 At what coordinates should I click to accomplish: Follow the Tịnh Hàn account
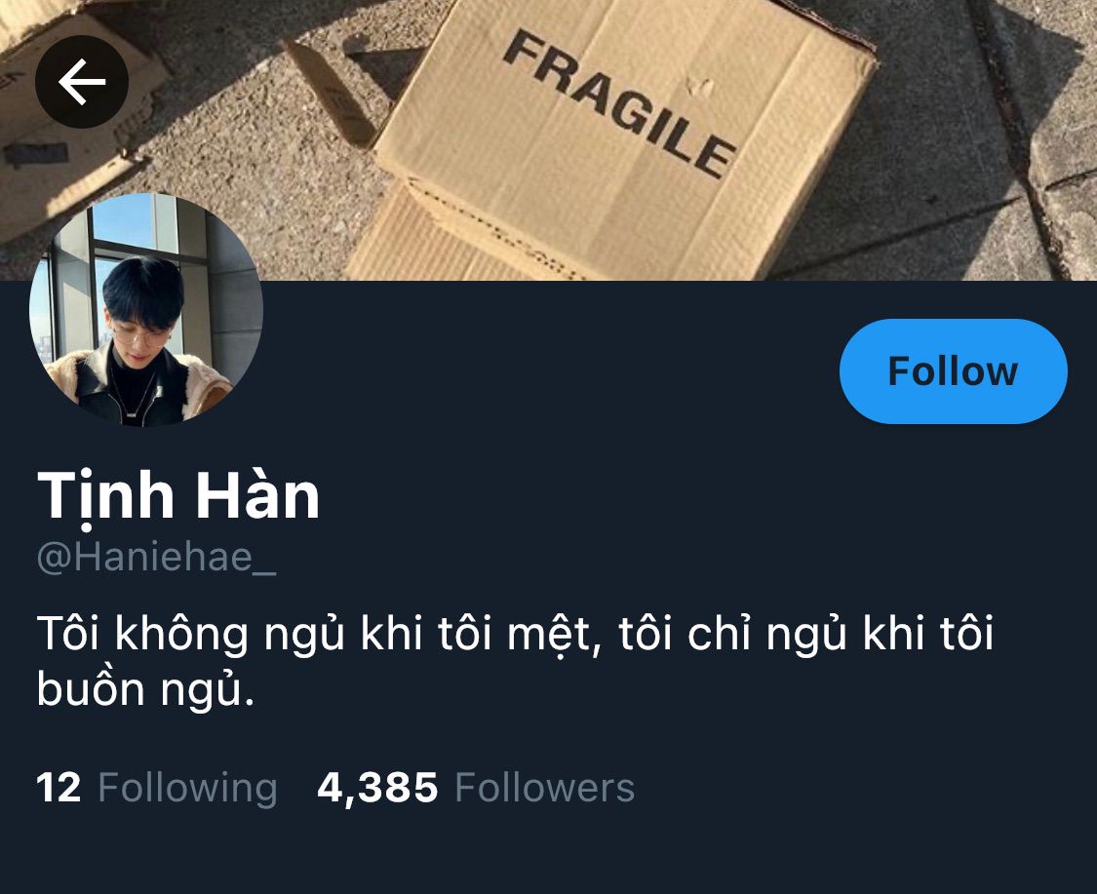(x=953, y=371)
